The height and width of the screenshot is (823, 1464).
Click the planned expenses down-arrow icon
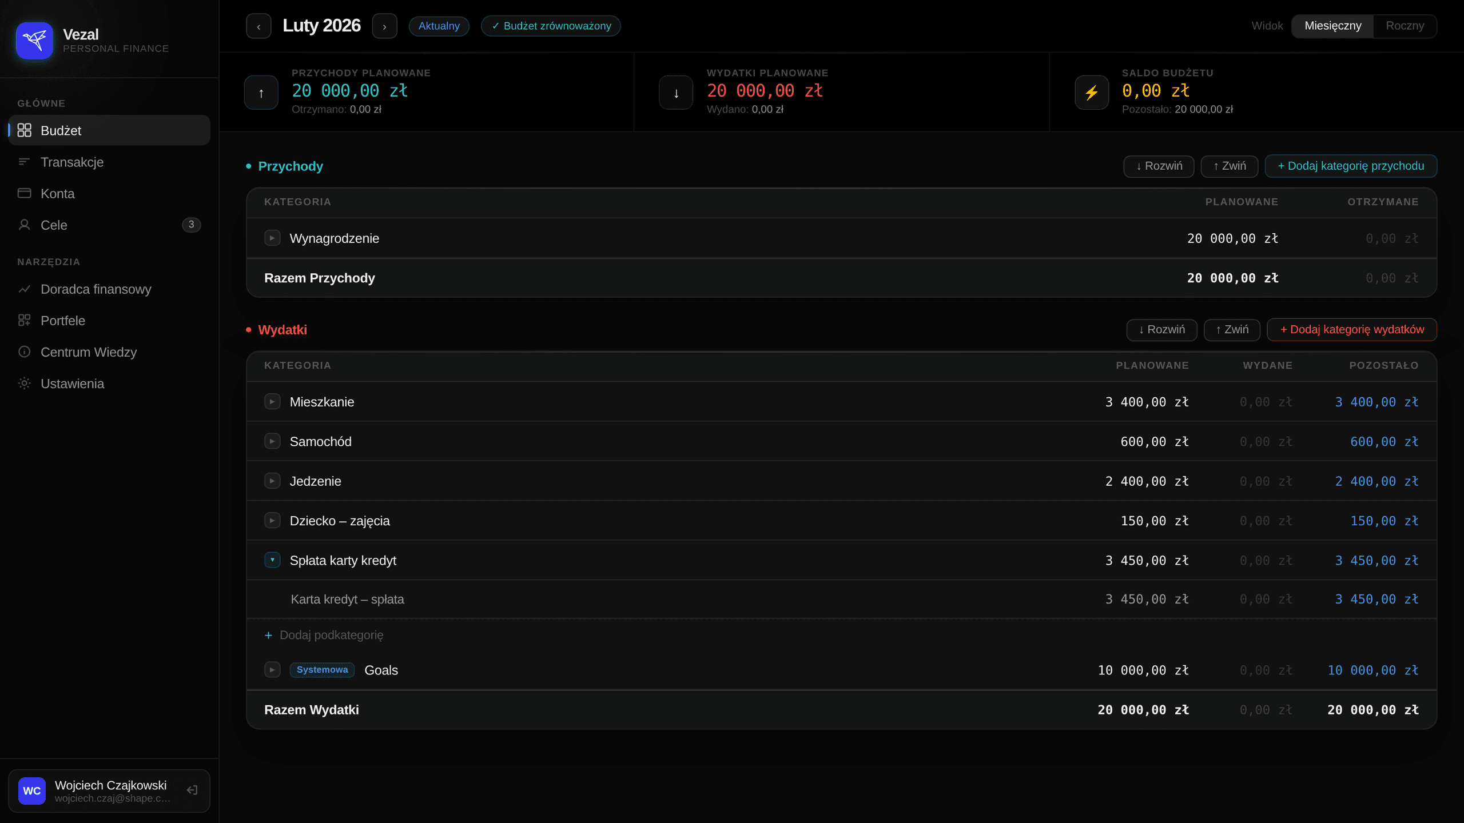pyautogui.click(x=676, y=93)
